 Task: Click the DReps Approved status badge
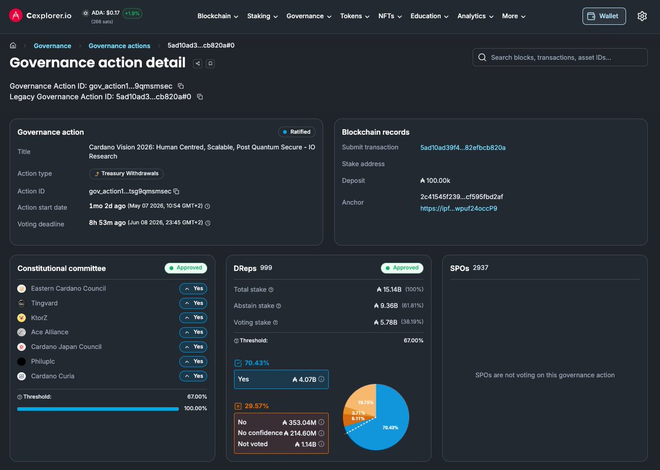click(402, 268)
